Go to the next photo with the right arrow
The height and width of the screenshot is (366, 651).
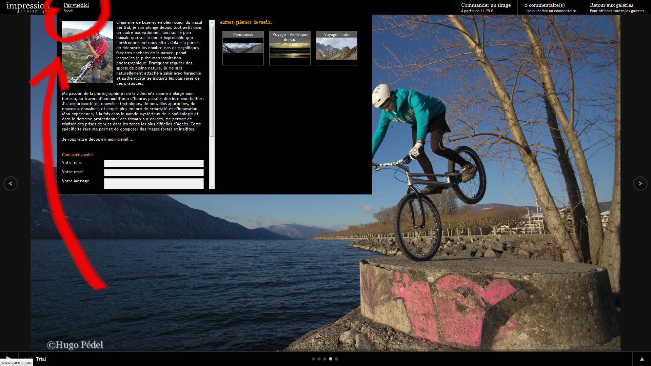pos(640,184)
